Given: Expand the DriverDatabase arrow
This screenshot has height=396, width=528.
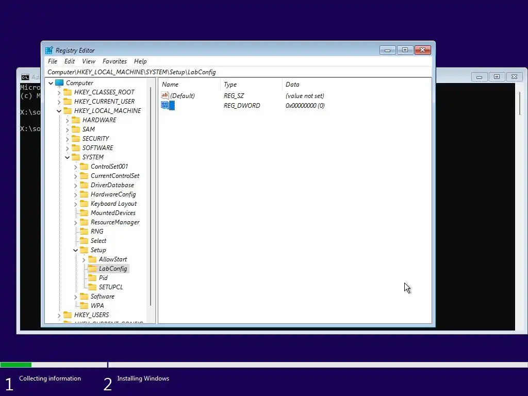Looking at the screenshot, I should [75, 185].
